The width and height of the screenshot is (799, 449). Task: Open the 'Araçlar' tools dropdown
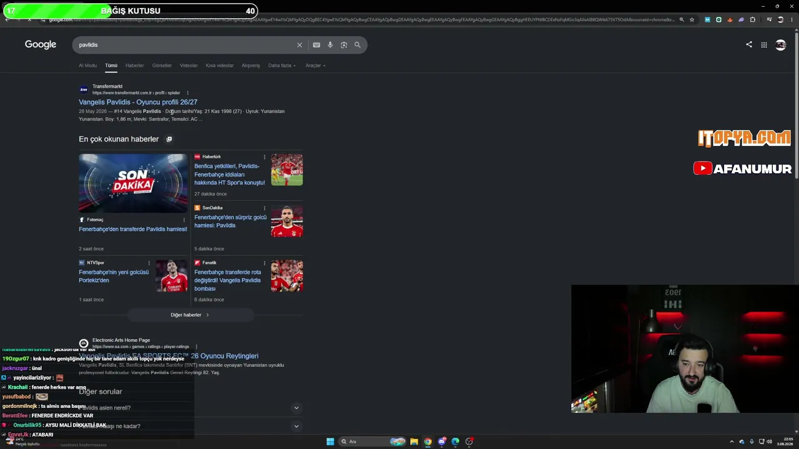(315, 65)
